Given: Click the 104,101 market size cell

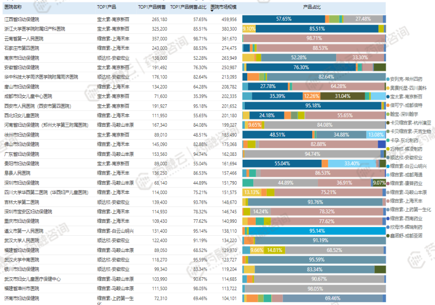Looking at the screenshot, I should [229, 298].
